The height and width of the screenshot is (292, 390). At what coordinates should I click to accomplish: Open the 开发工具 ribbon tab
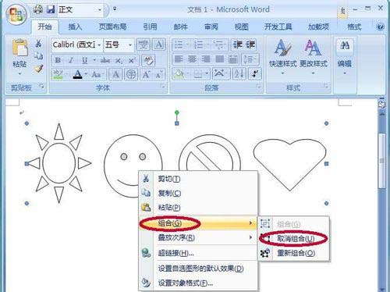[278, 27]
